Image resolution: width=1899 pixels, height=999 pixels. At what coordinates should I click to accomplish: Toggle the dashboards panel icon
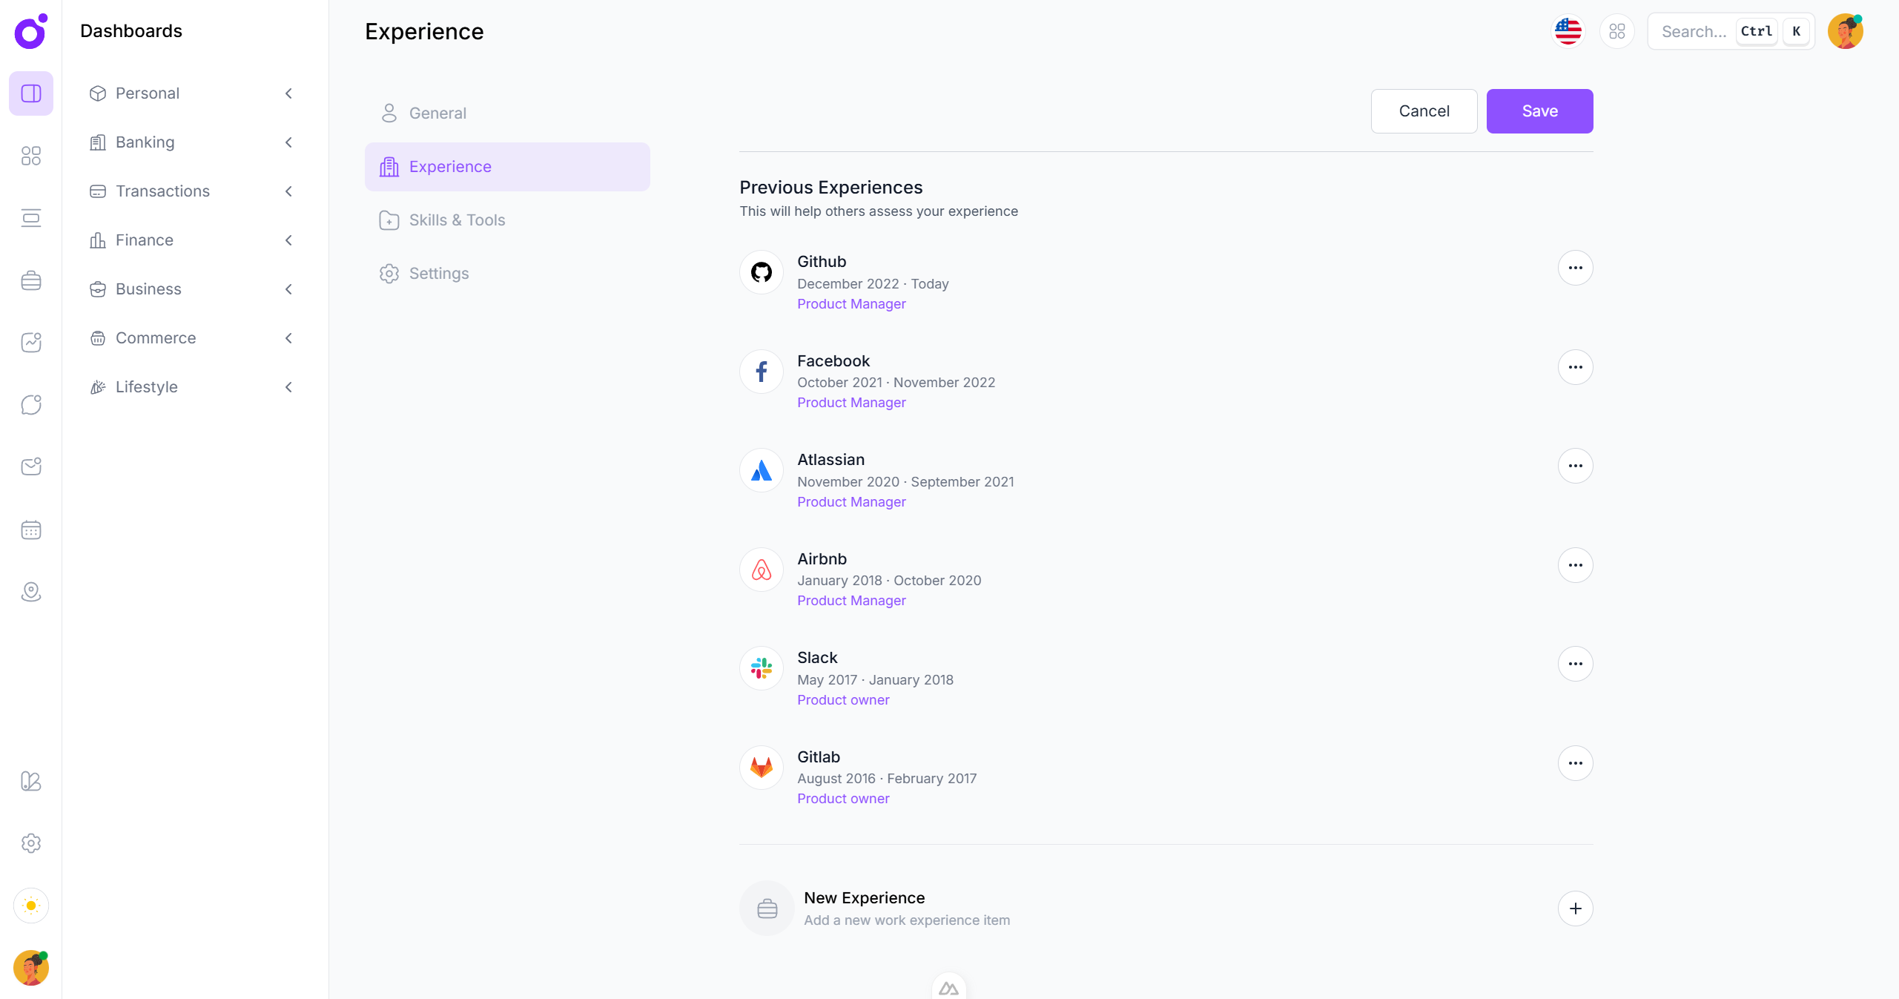point(31,93)
